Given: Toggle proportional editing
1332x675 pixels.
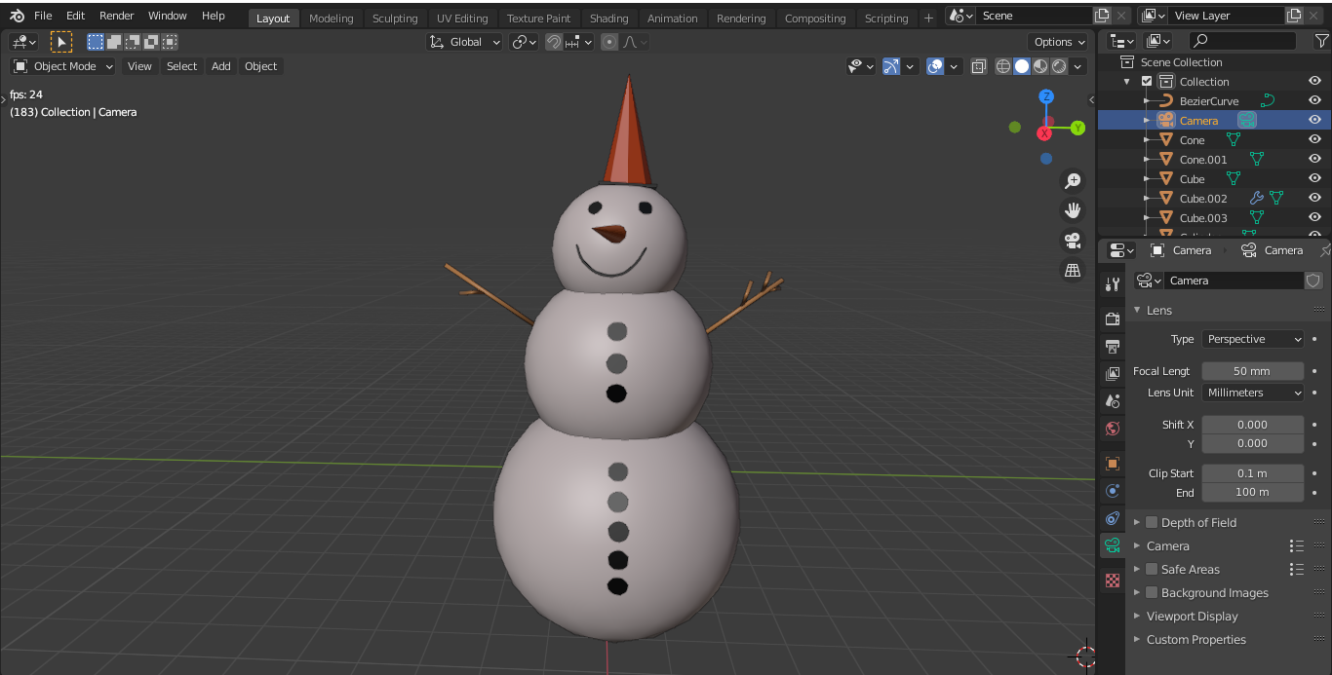Looking at the screenshot, I should 609,42.
